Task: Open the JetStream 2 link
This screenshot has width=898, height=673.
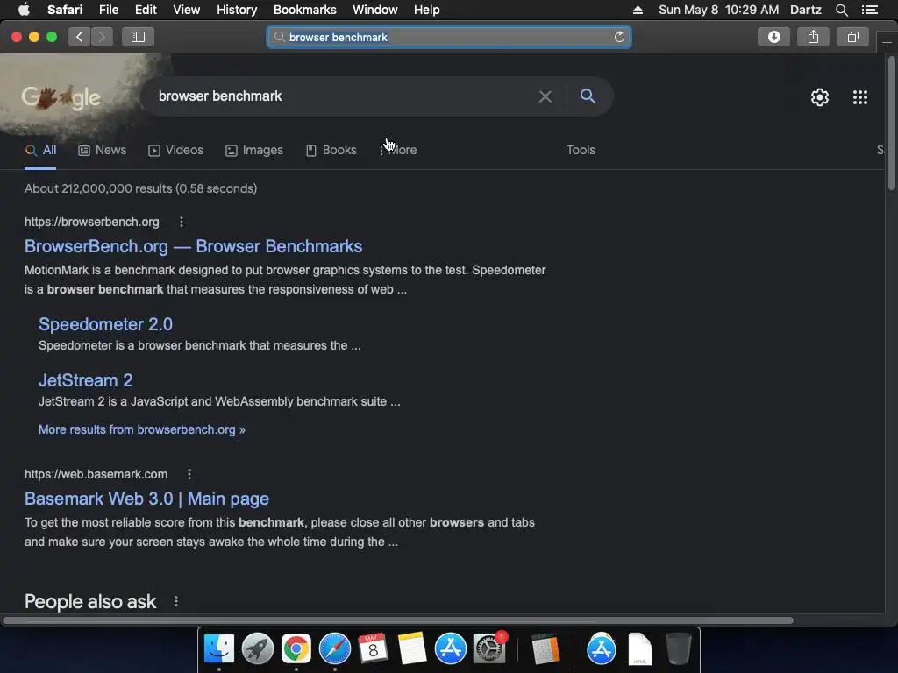Action: coord(85,380)
